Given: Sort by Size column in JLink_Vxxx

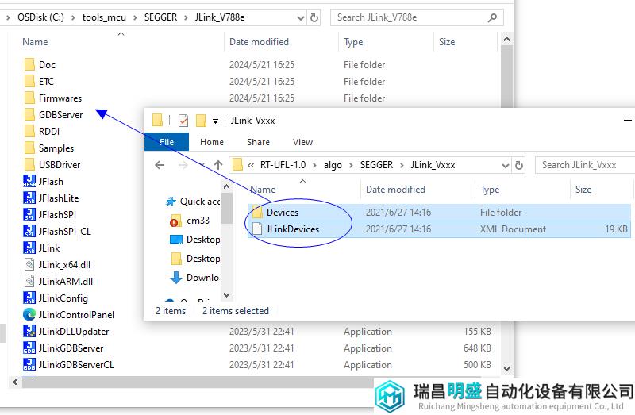Looking at the screenshot, I should pyautogui.click(x=583, y=190).
